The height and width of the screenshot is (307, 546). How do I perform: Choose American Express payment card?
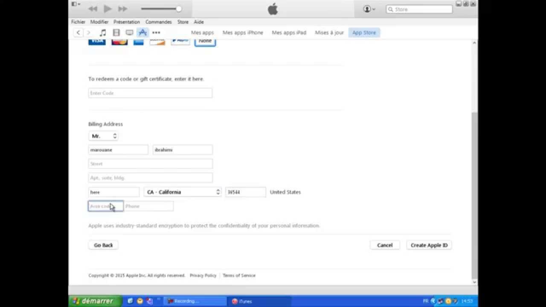[x=139, y=42]
